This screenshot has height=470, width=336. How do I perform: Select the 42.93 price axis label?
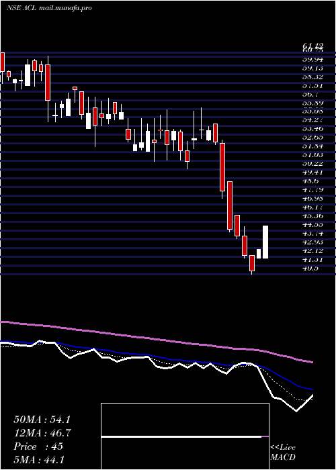coord(313,242)
